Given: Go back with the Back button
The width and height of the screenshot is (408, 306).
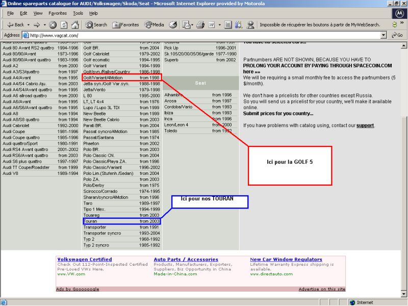Looking at the screenshot, I should tap(15, 25).
